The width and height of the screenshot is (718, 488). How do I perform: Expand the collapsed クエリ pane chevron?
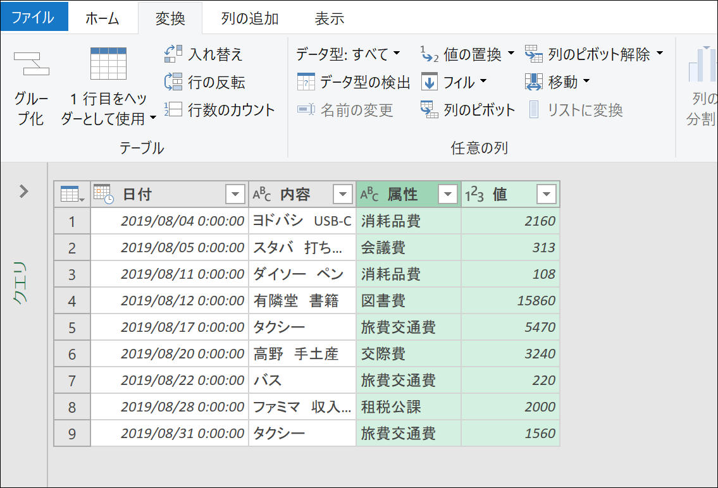24,191
